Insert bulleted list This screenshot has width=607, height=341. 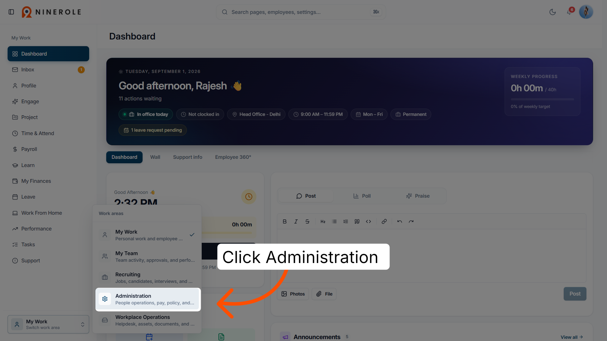point(334,222)
